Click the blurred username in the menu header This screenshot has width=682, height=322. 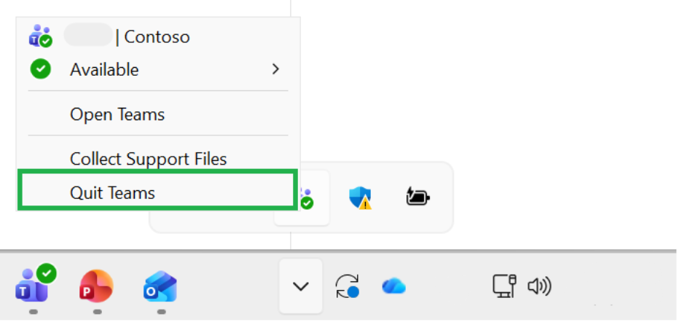[88, 35]
